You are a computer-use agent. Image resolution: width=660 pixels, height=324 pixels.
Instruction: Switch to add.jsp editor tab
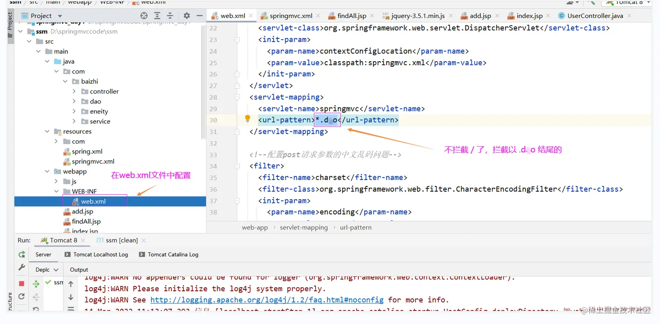tap(480, 16)
